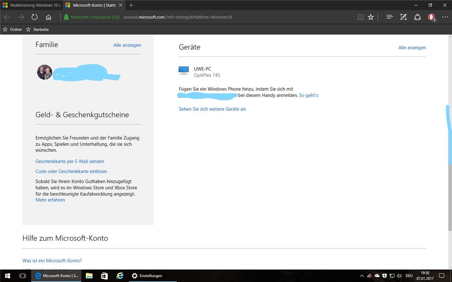This screenshot has height=282, width=452.
Task: Click the browser Back arrow
Action: [x=7, y=17]
